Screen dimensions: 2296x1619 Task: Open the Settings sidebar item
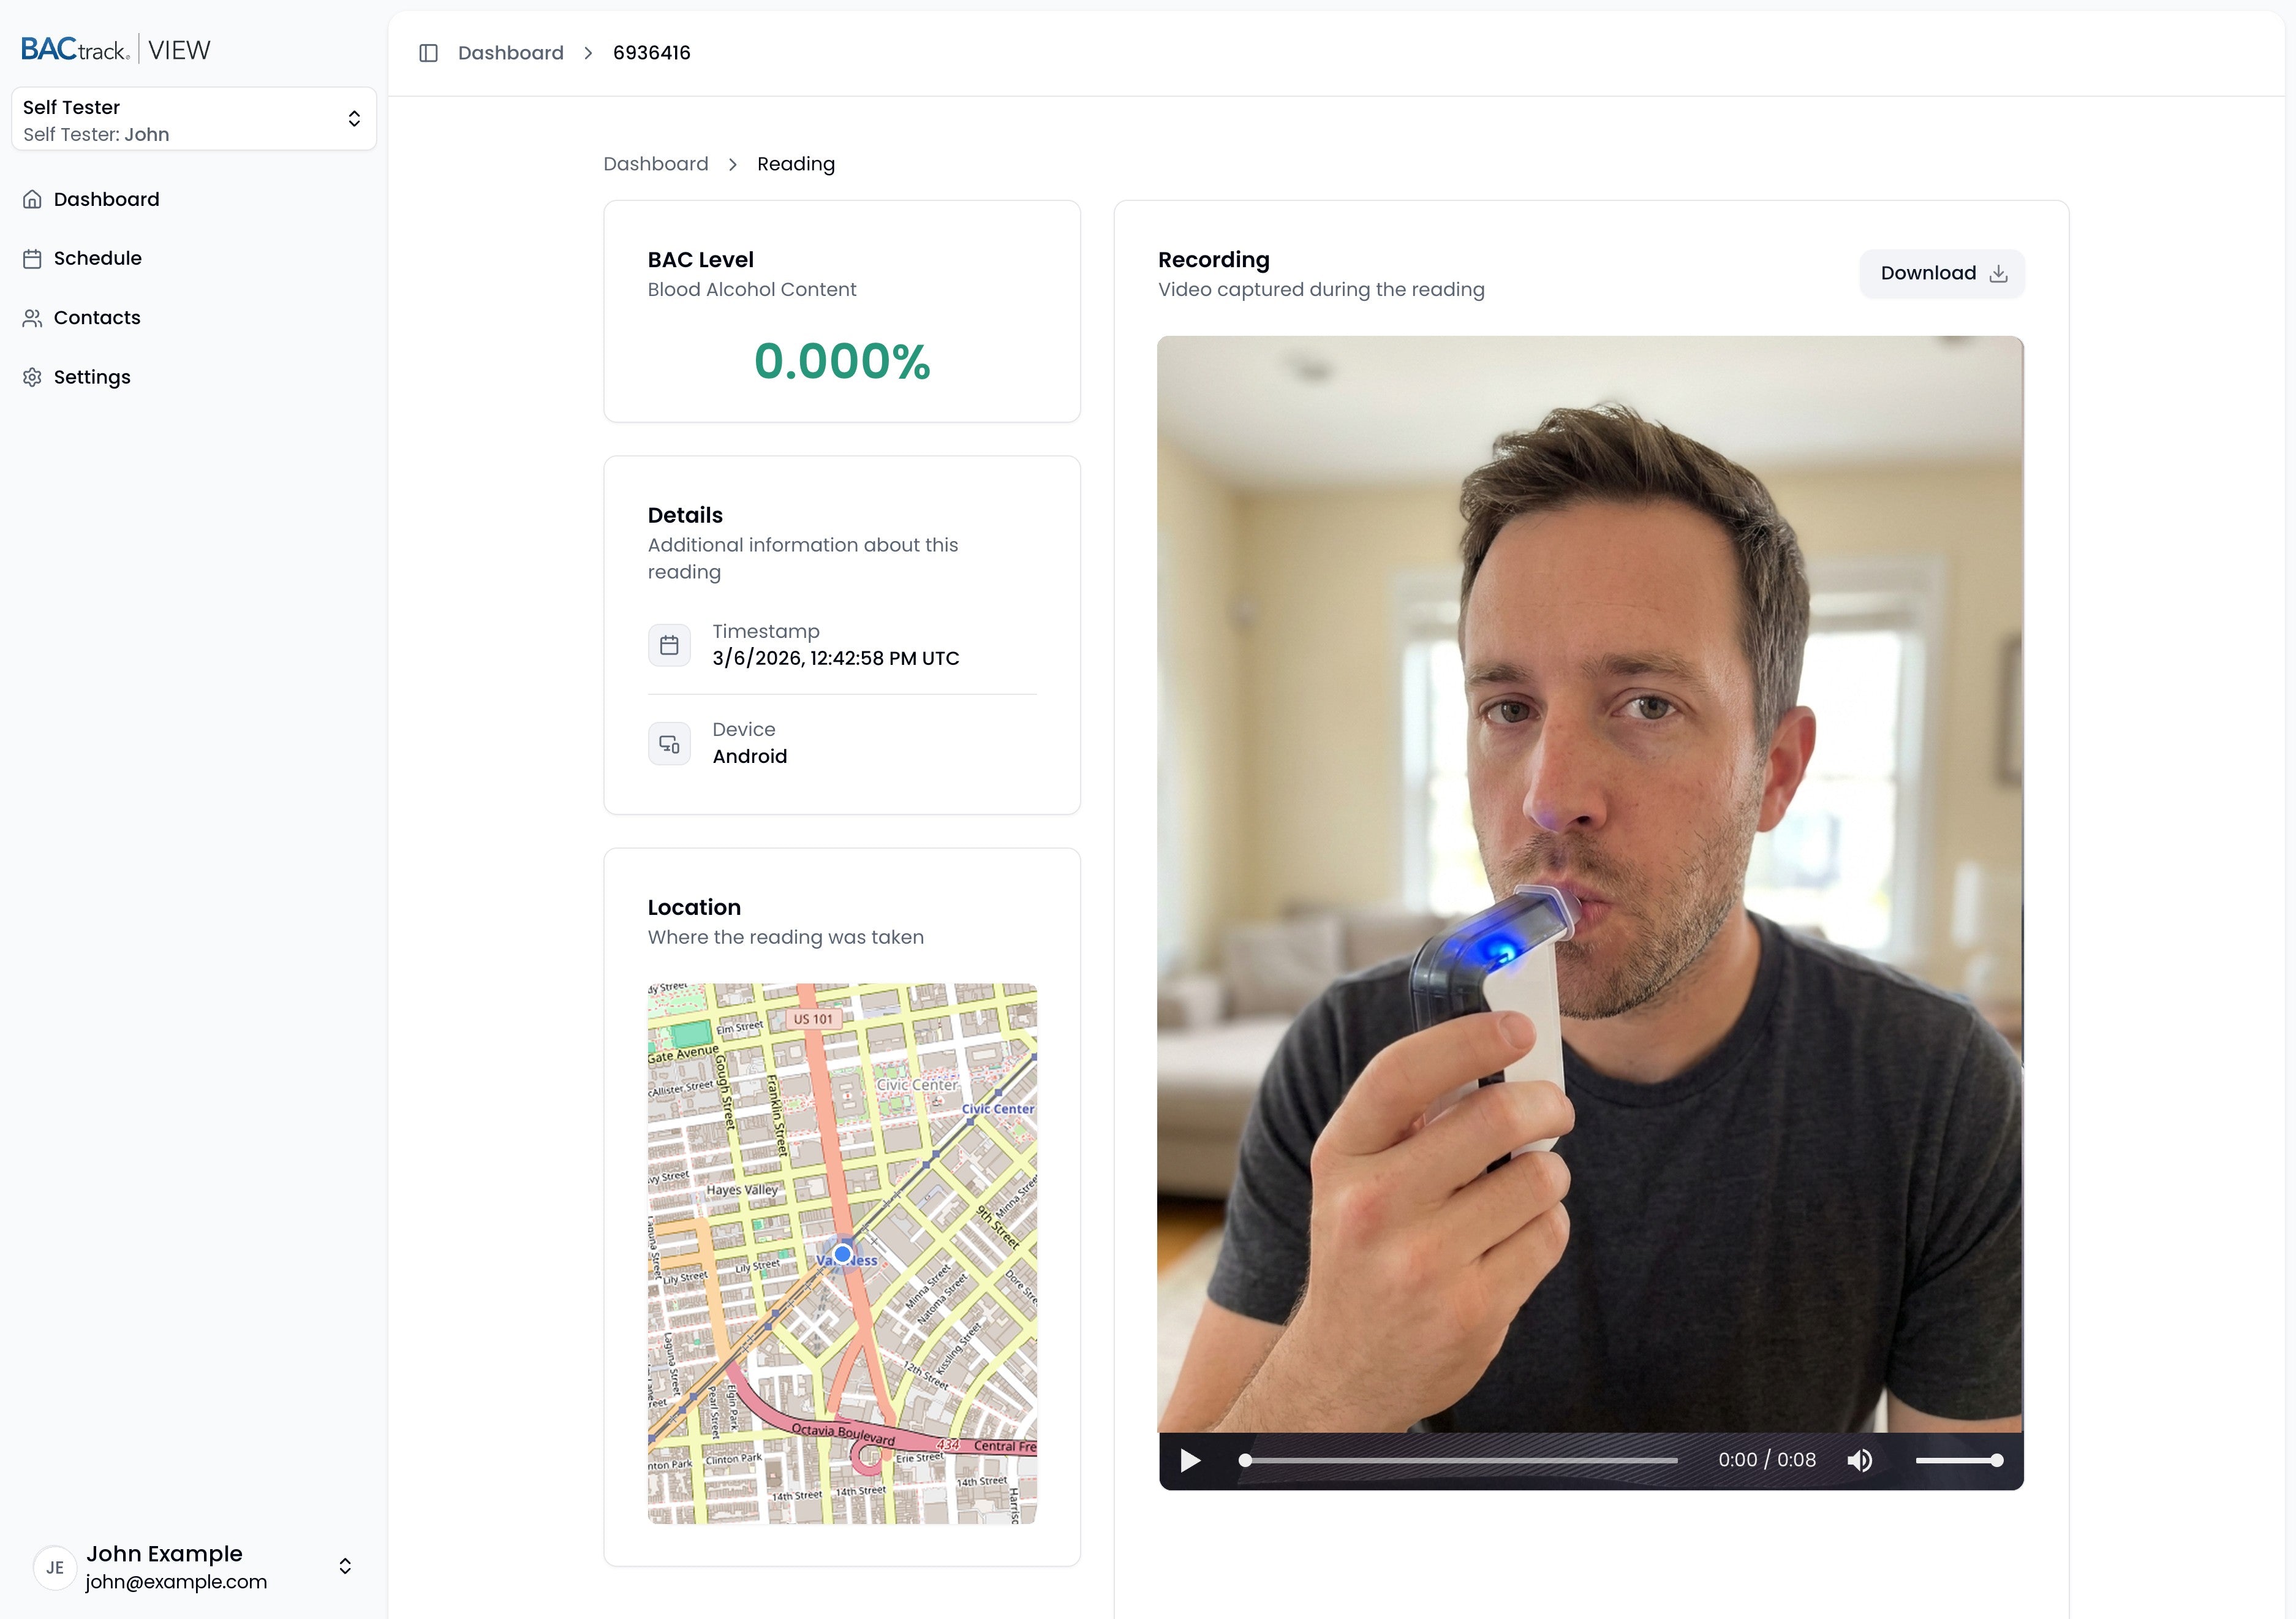click(x=193, y=377)
